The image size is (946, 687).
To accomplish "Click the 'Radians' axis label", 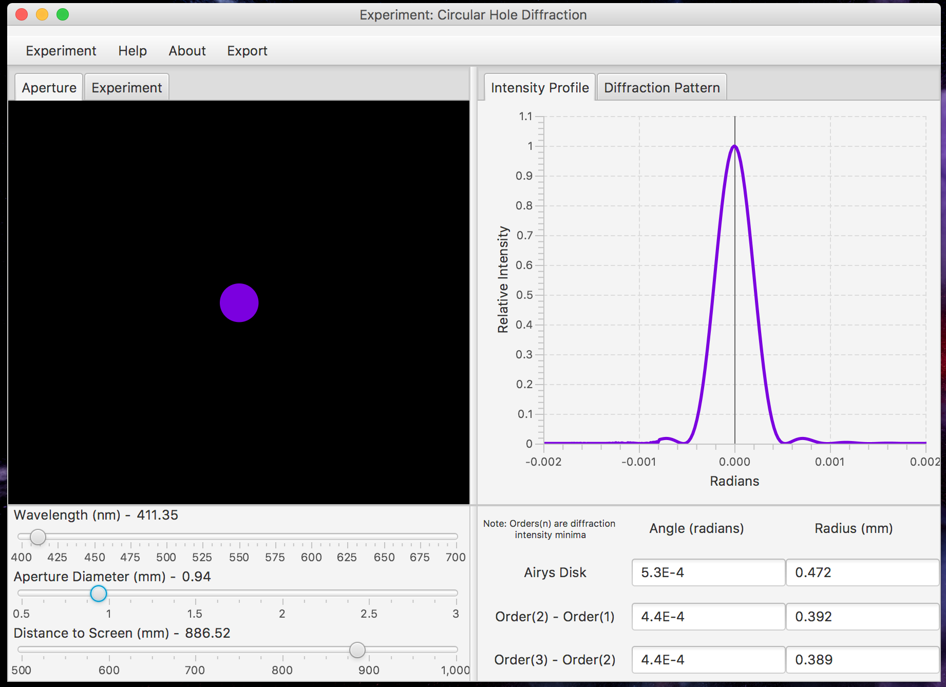I will [734, 481].
